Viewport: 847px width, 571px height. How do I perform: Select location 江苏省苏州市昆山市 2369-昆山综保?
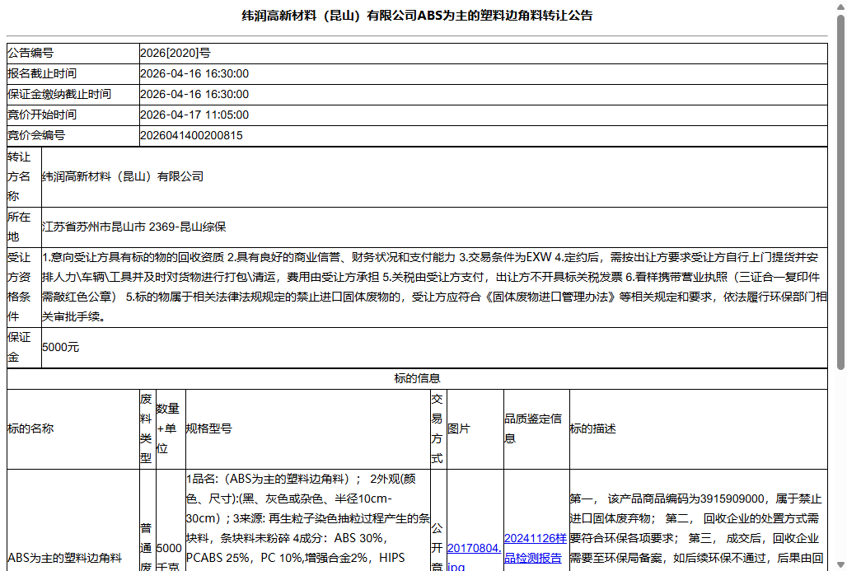134,227
